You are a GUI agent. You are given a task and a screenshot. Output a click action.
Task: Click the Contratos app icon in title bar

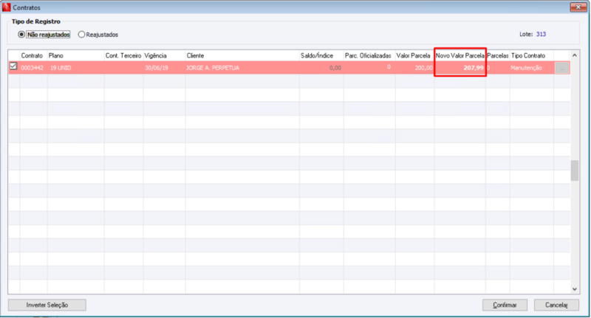pyautogui.click(x=7, y=7)
